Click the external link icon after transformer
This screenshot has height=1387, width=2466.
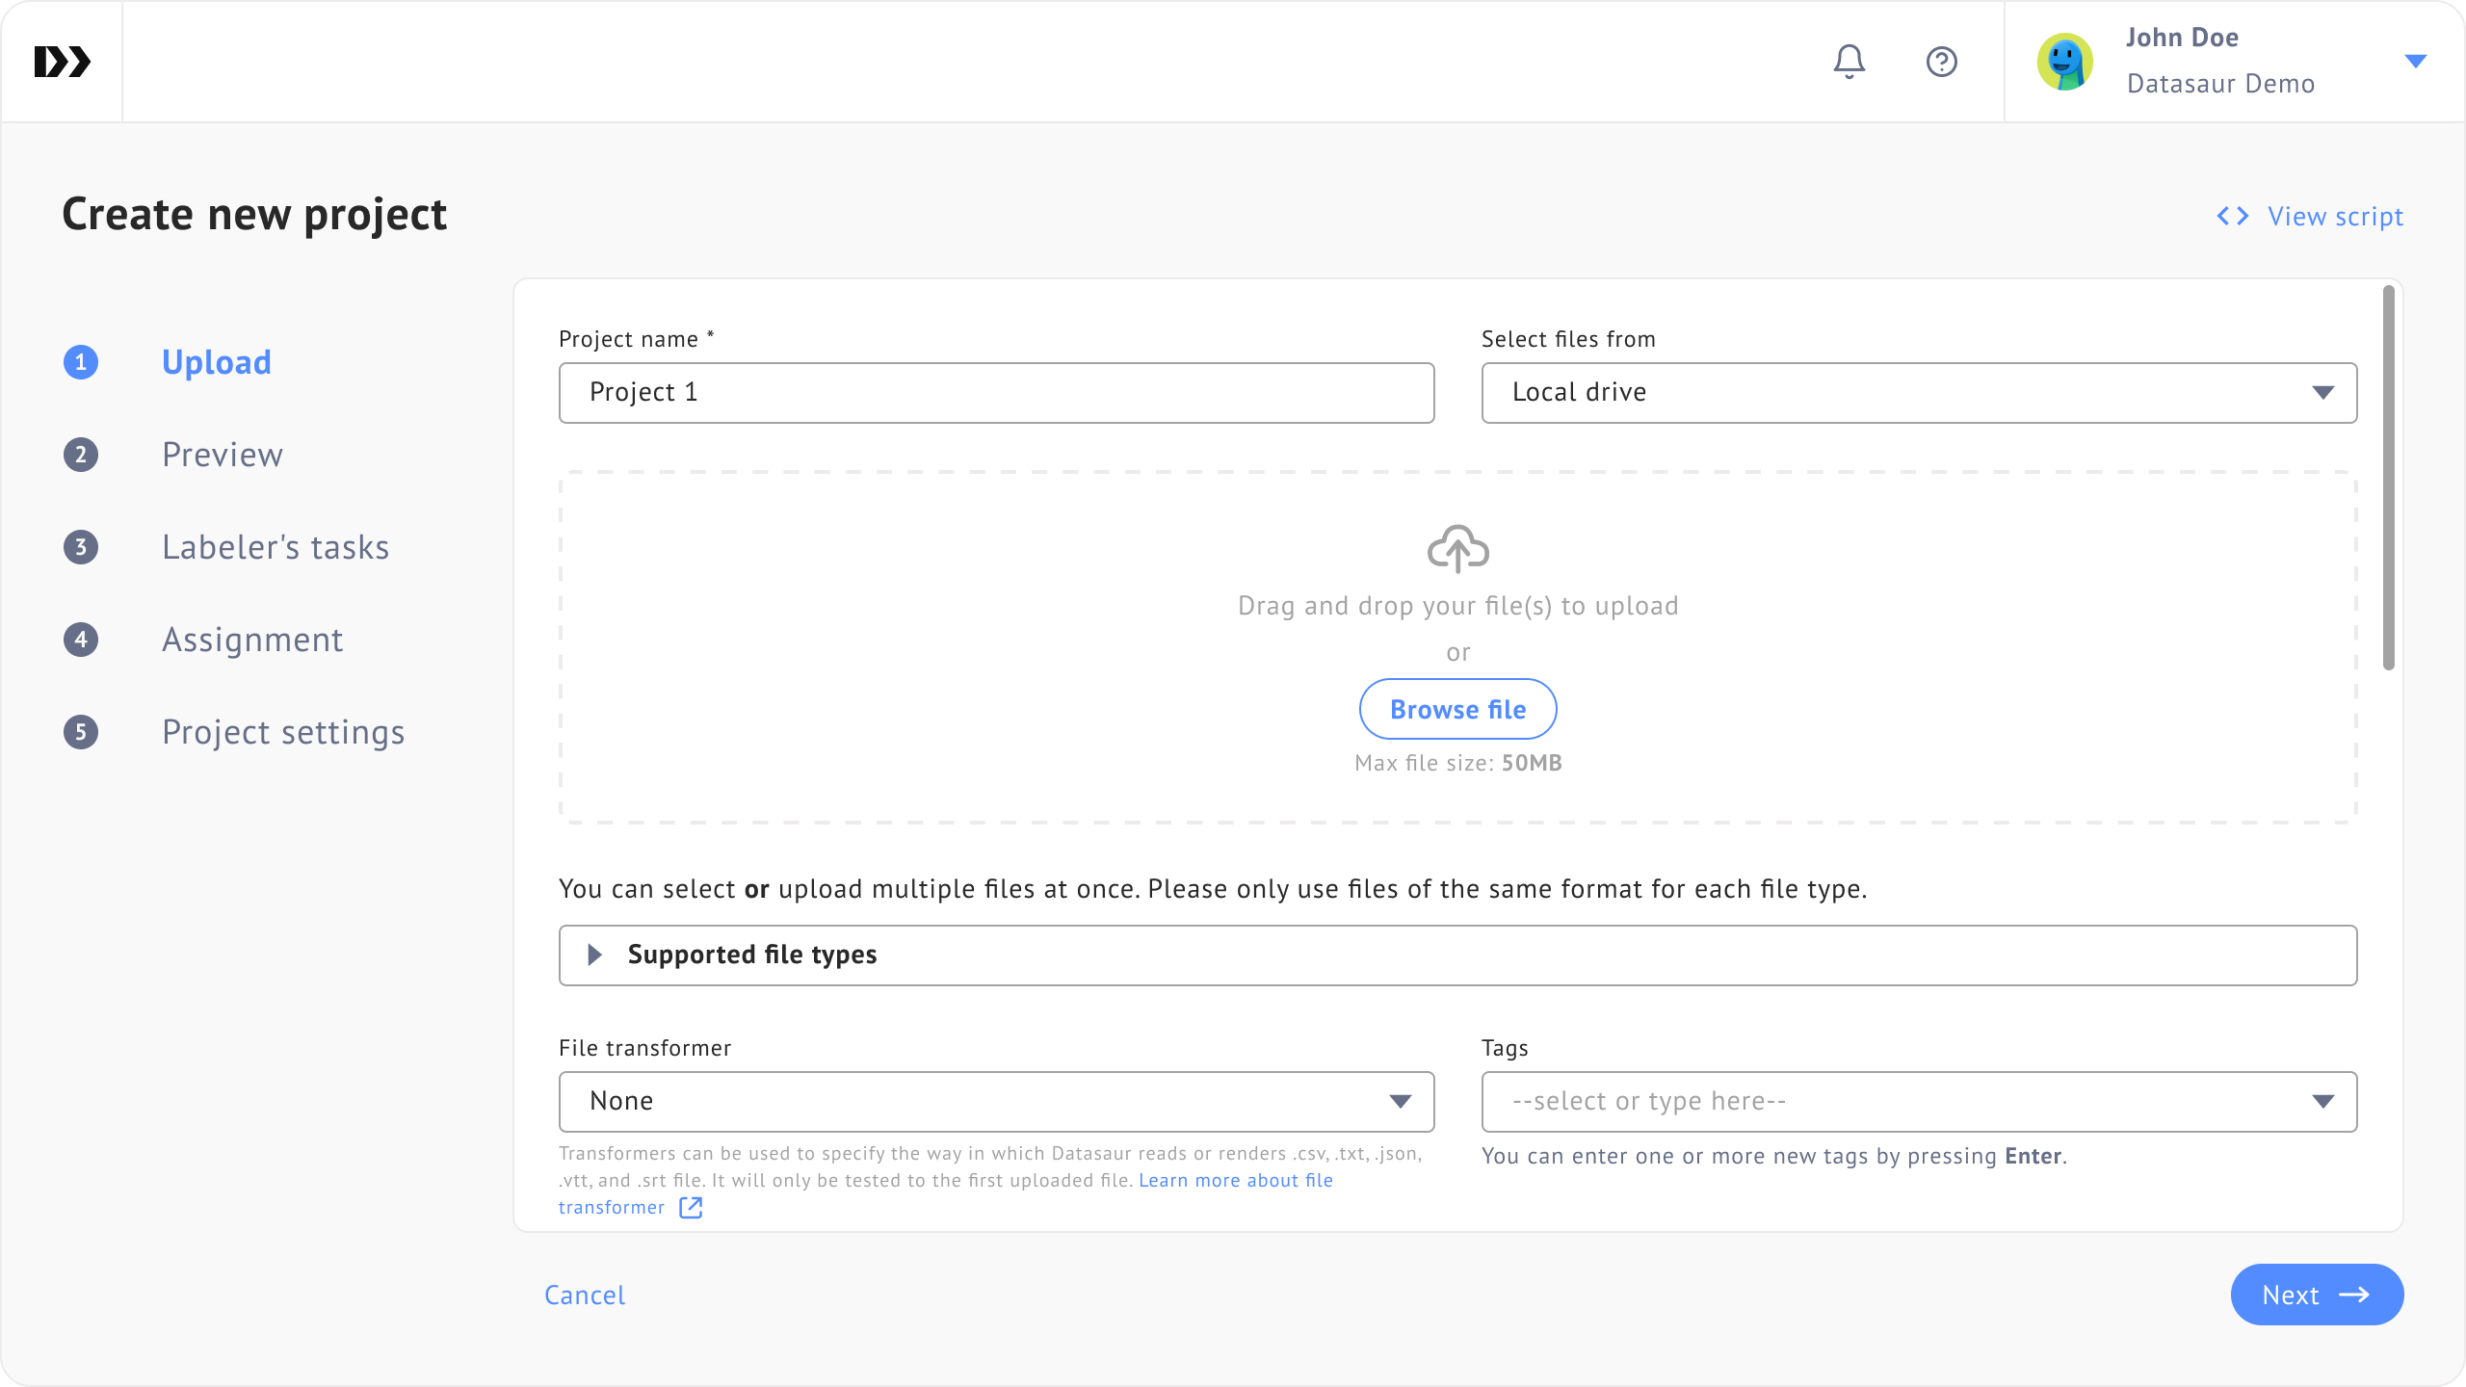[x=691, y=1208]
